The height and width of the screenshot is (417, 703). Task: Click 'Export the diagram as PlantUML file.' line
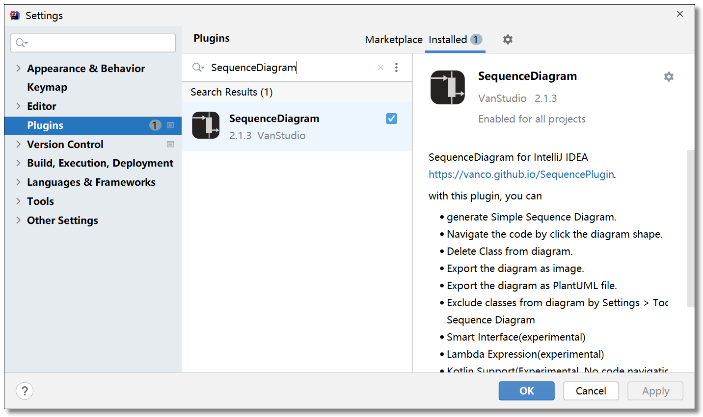tap(532, 286)
